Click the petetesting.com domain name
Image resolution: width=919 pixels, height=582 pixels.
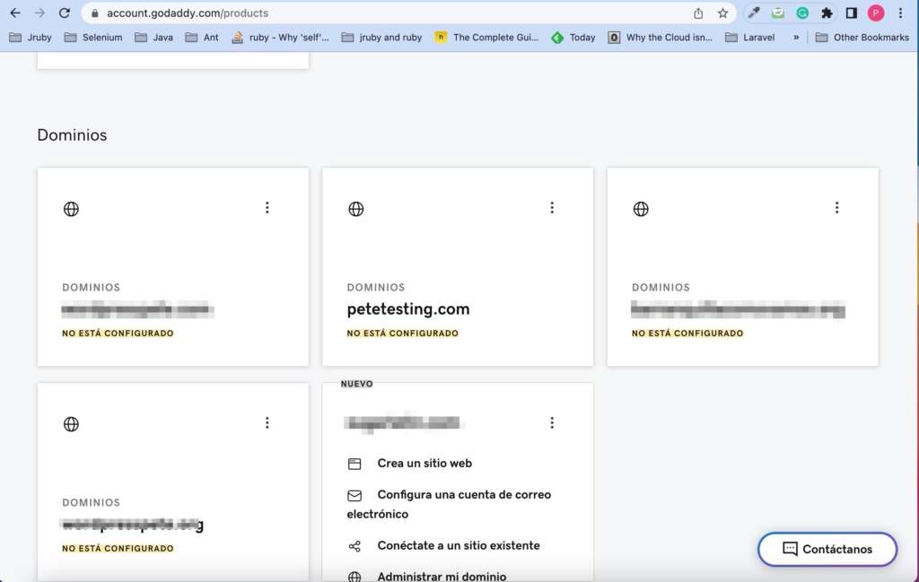pyautogui.click(x=408, y=309)
